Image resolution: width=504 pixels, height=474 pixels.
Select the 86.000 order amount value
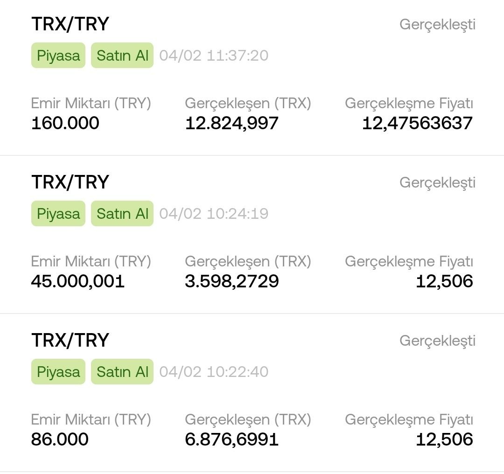point(60,439)
